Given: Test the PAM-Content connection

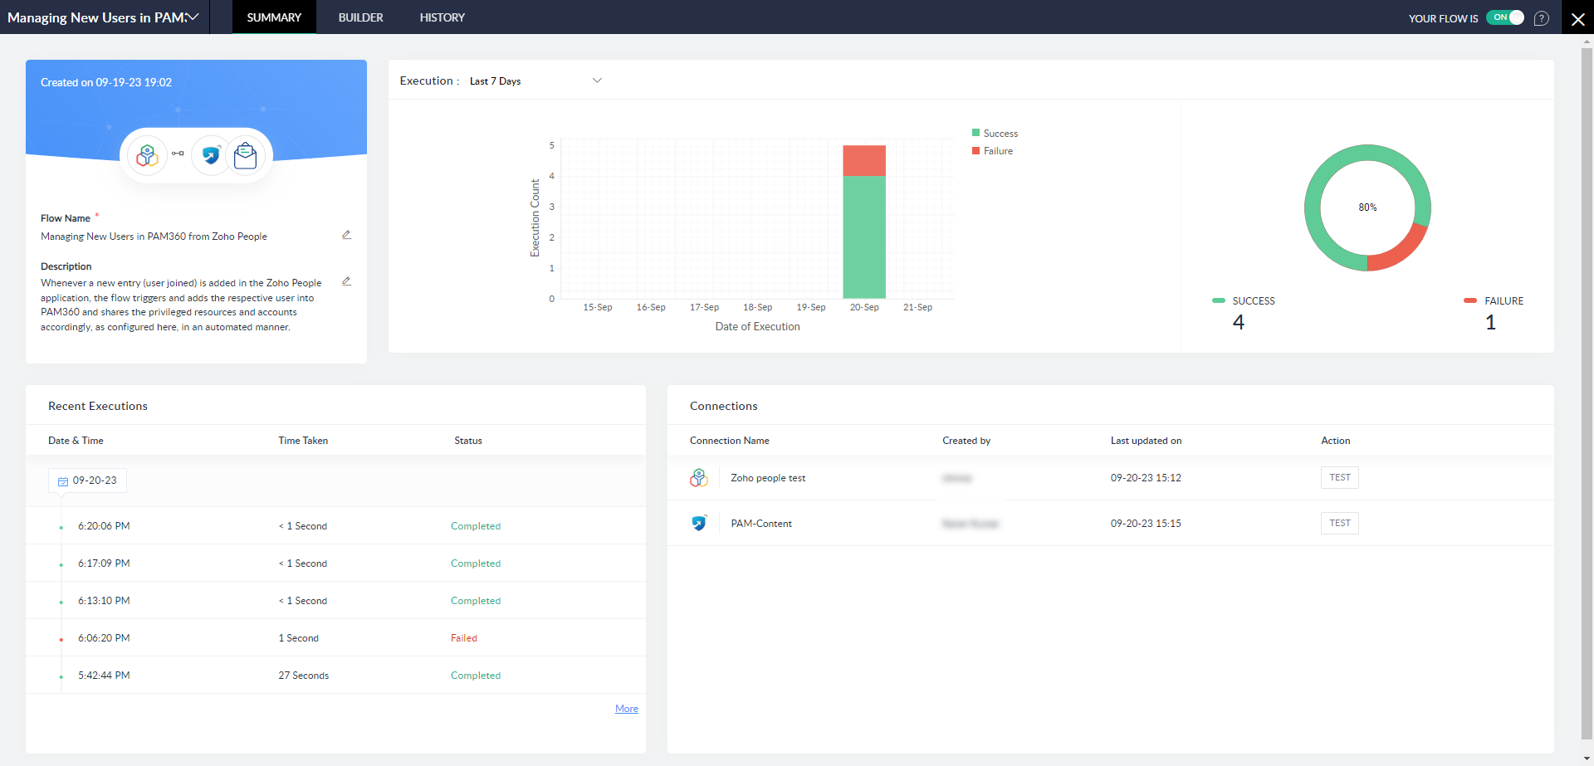Looking at the screenshot, I should click(x=1339, y=523).
